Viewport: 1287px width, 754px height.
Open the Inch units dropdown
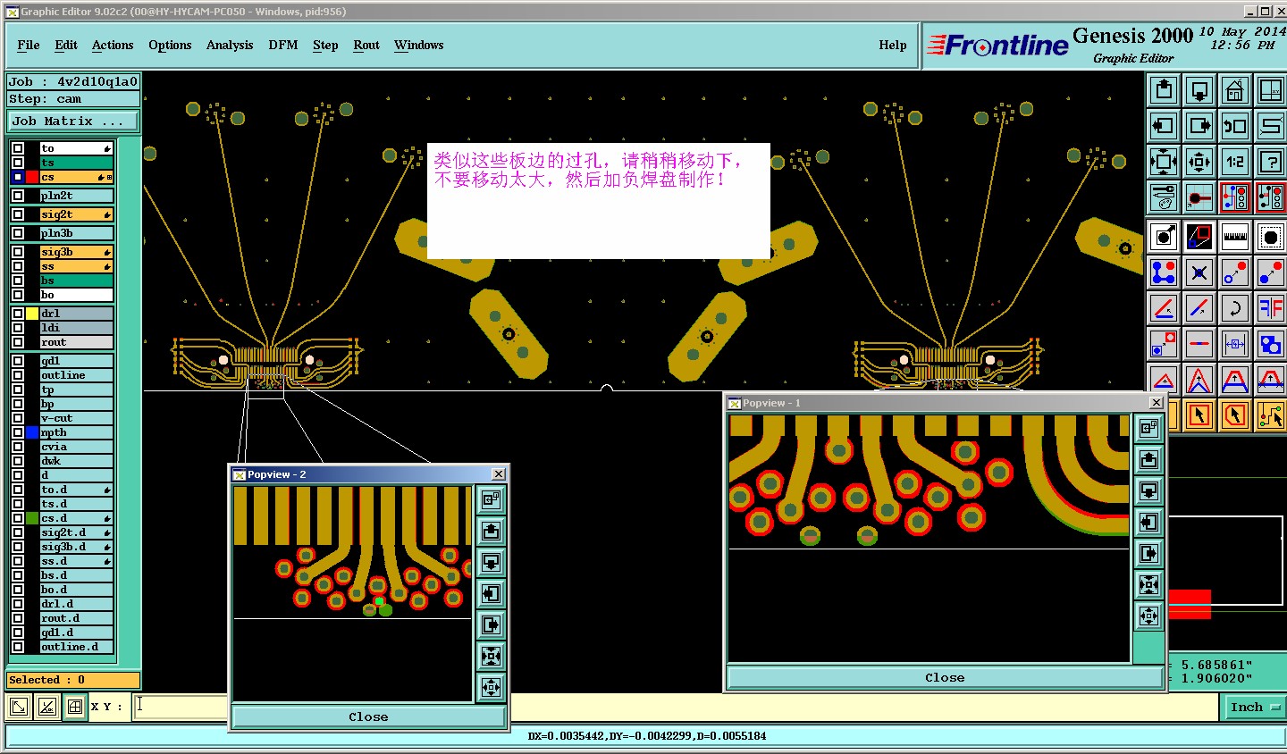click(x=1253, y=707)
